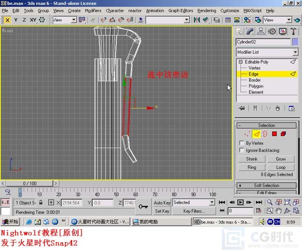The image size is (302, 252).
Task: Select Border sub-object level in stack
Action: tap(255, 80)
